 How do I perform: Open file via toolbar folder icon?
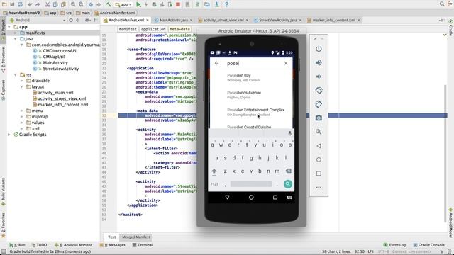4,4
